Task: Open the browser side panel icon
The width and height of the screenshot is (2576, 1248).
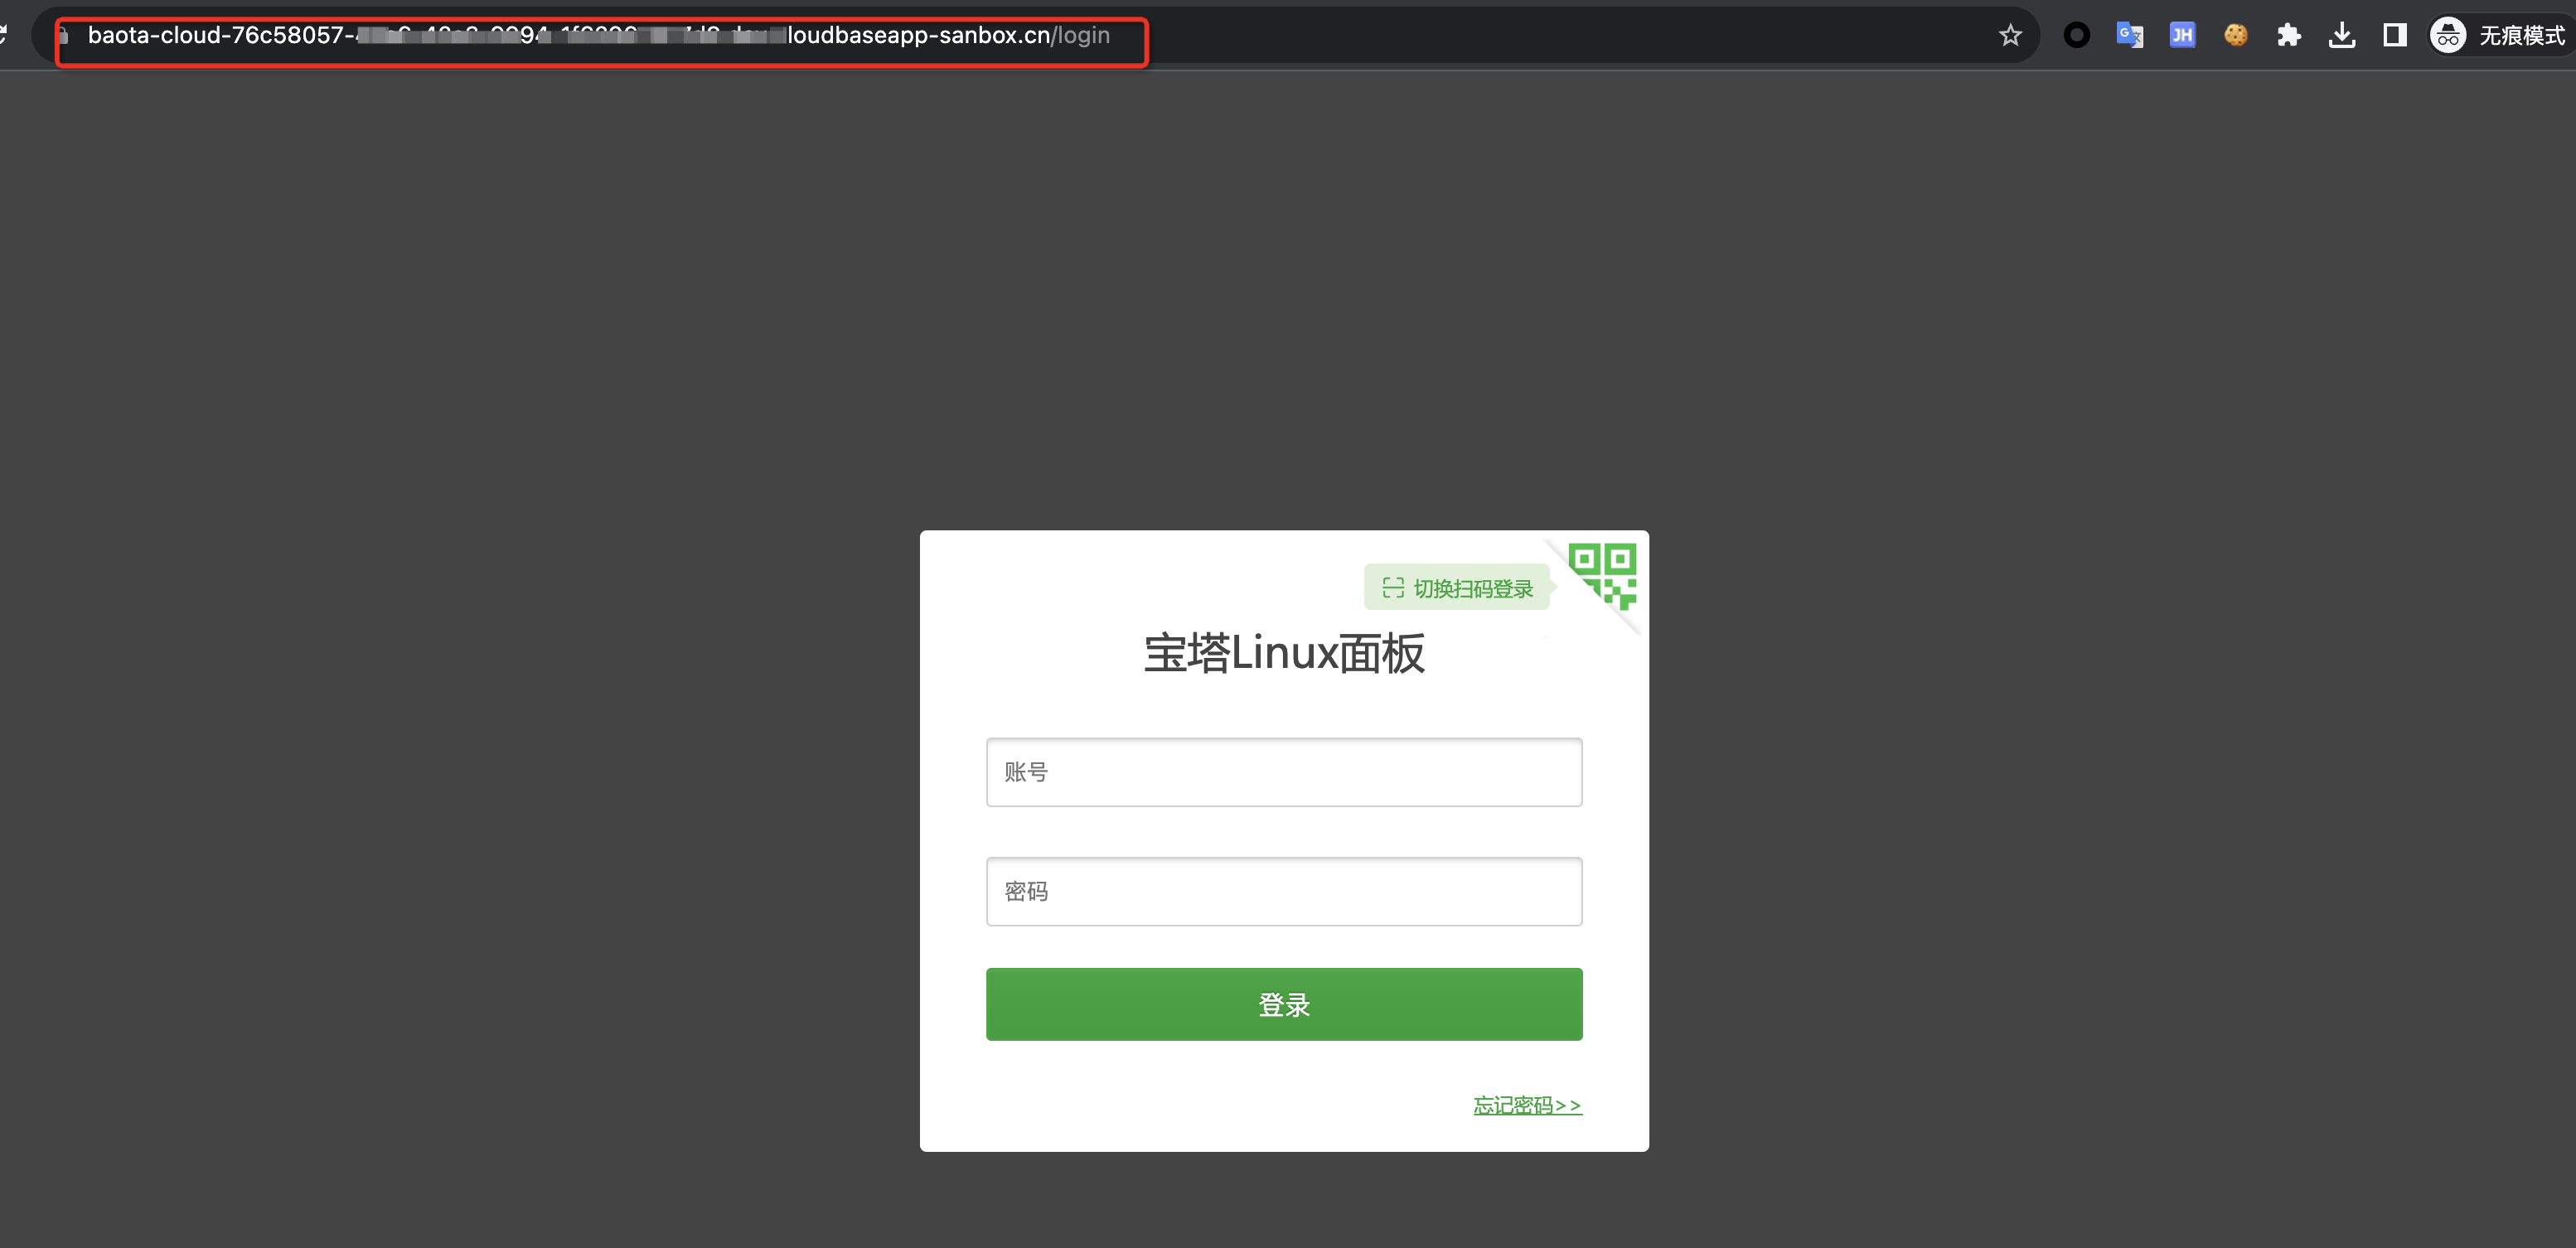Action: click(x=2395, y=35)
